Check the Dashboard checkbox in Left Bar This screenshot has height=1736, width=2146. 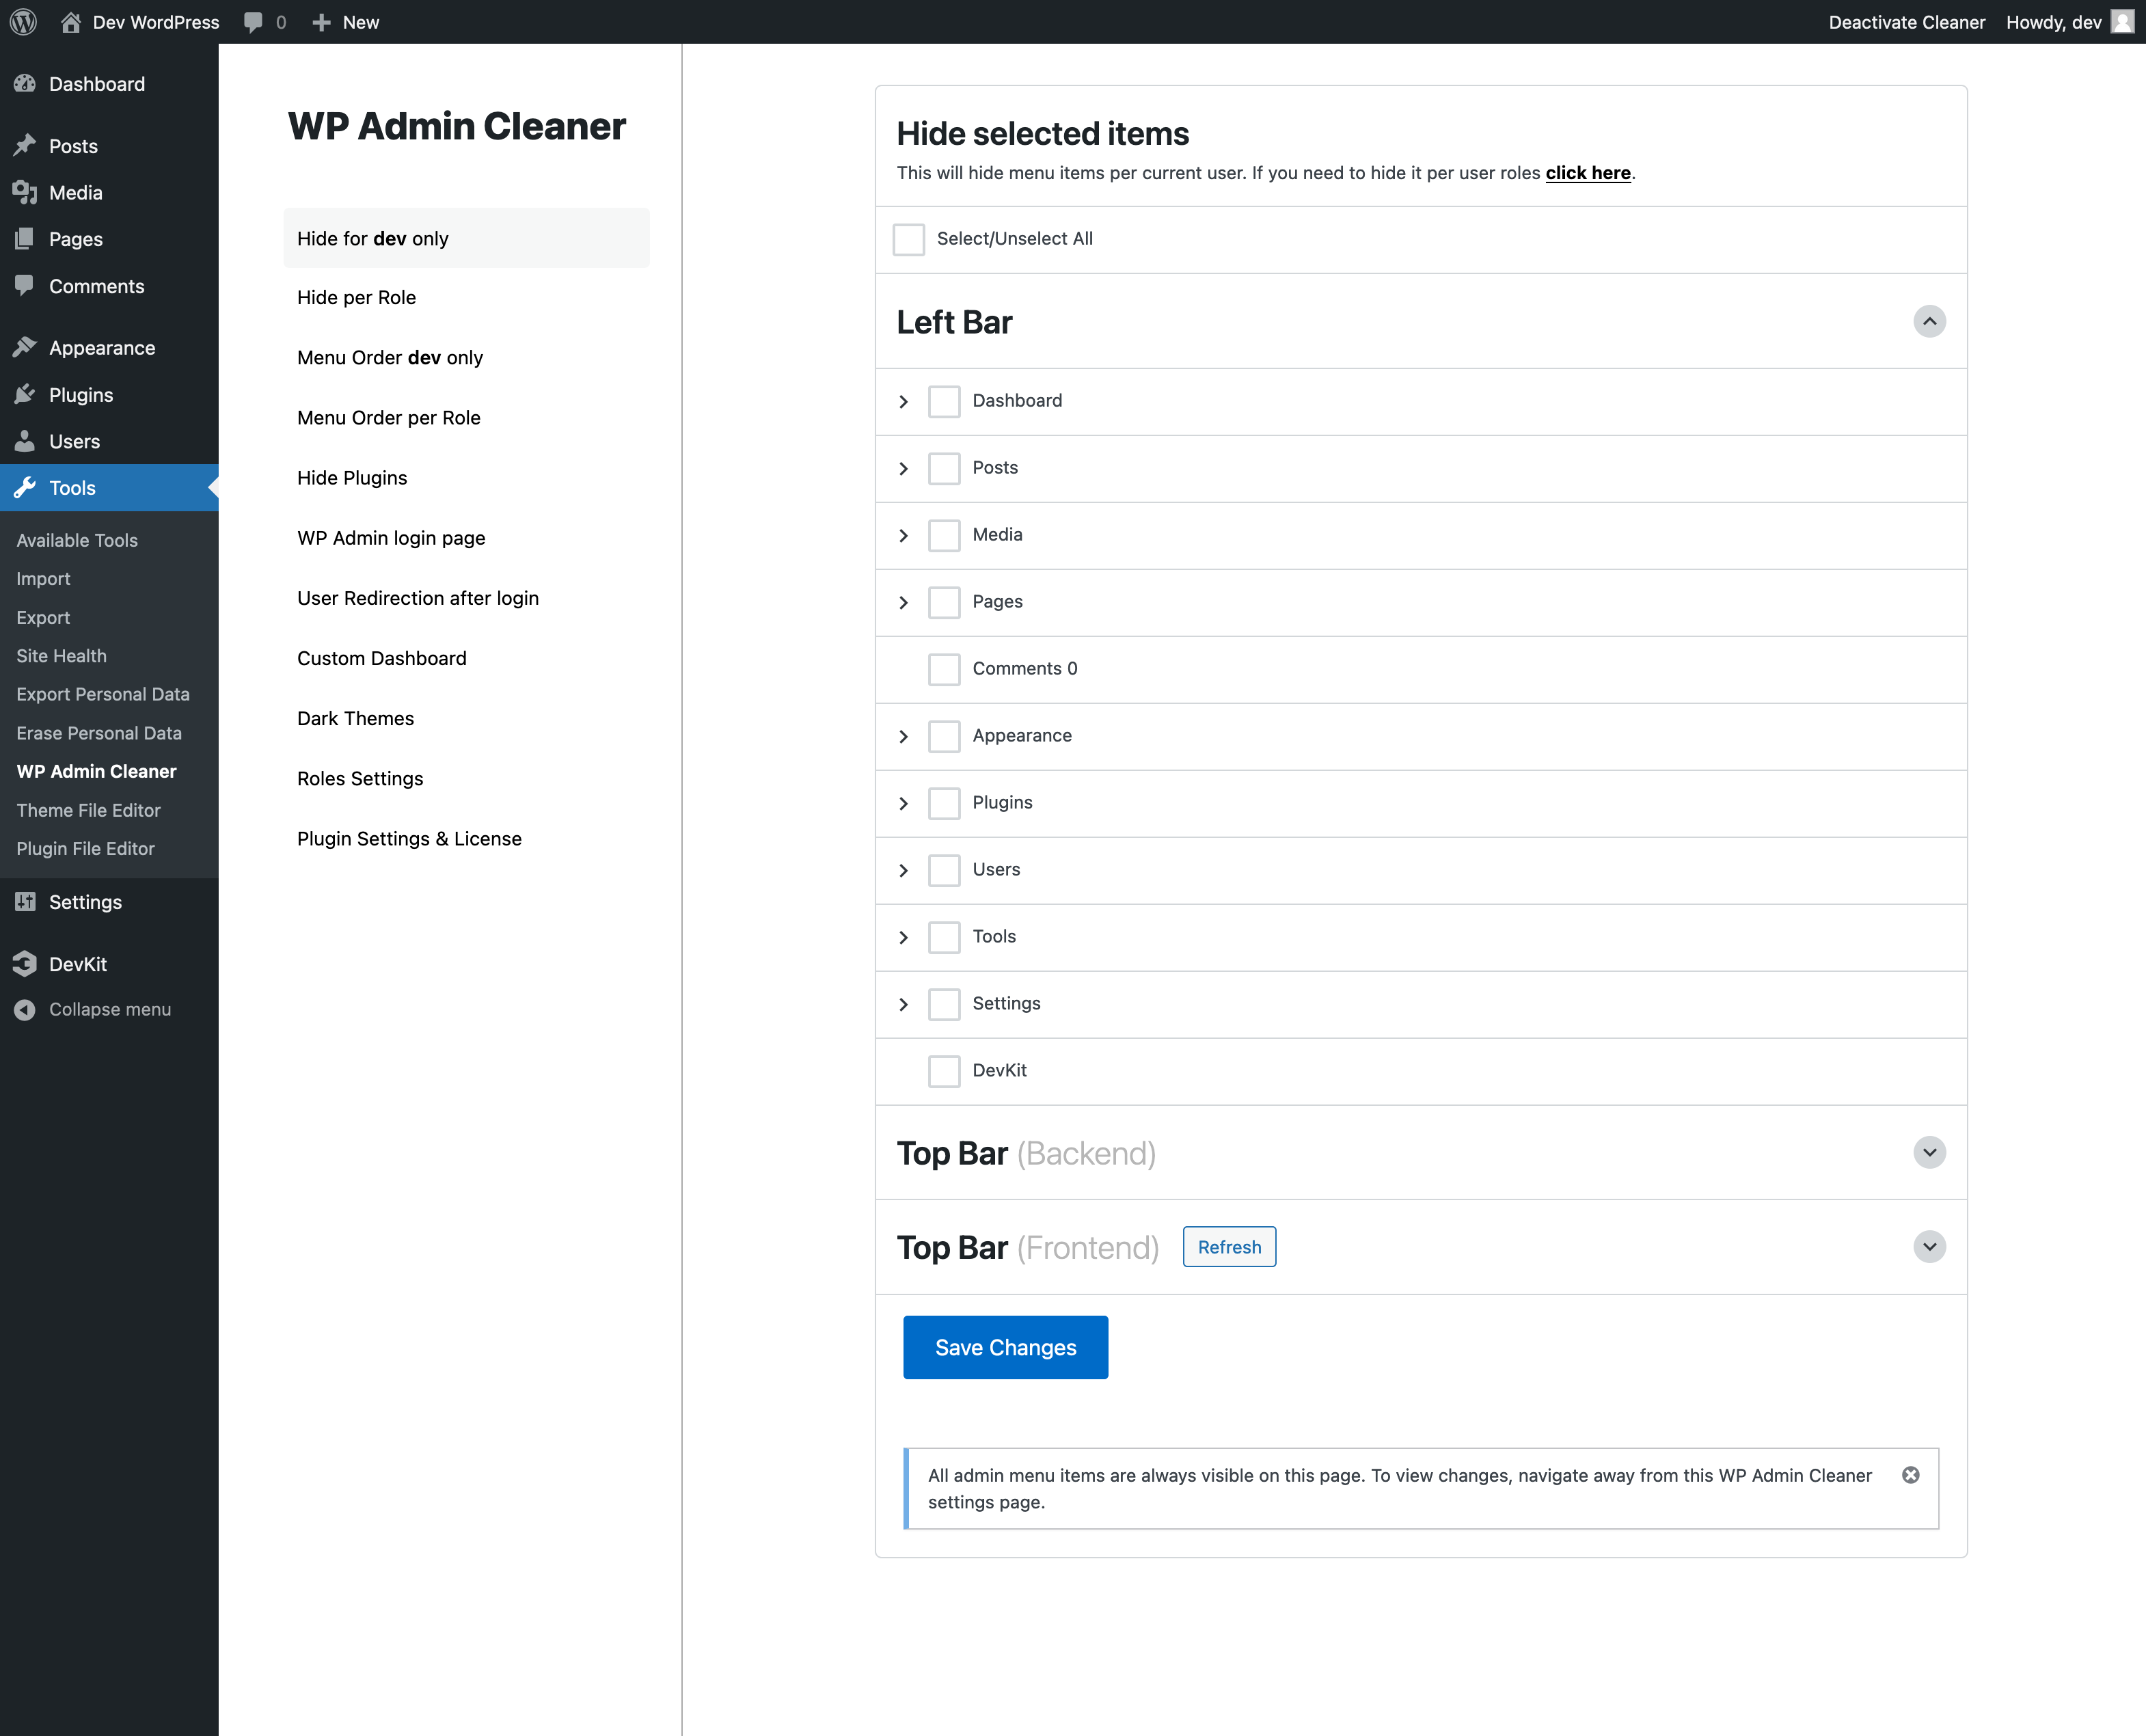(944, 401)
